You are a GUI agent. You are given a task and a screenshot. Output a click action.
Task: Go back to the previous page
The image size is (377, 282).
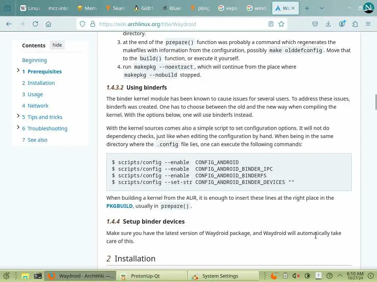[x=9, y=24]
